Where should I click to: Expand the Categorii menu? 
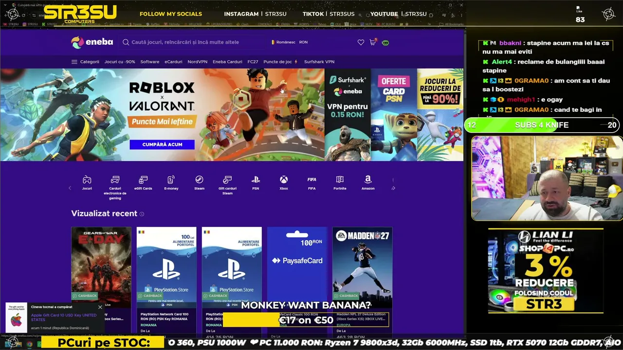click(x=85, y=62)
